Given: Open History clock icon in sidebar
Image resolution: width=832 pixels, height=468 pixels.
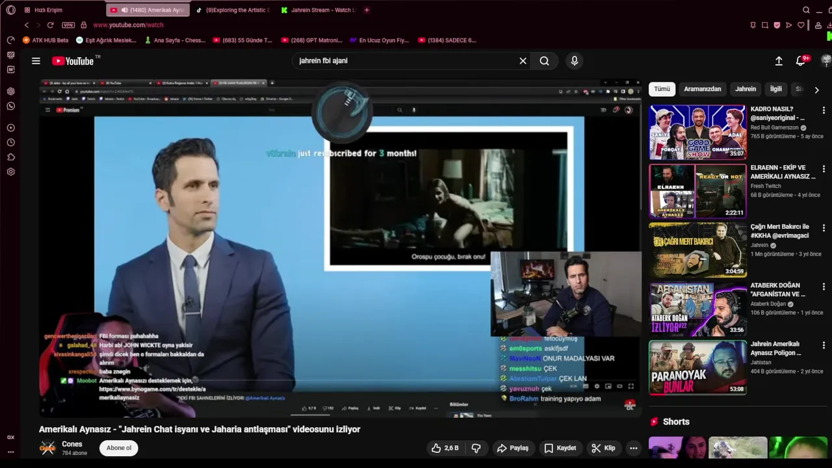Looking at the screenshot, I should coord(10,142).
